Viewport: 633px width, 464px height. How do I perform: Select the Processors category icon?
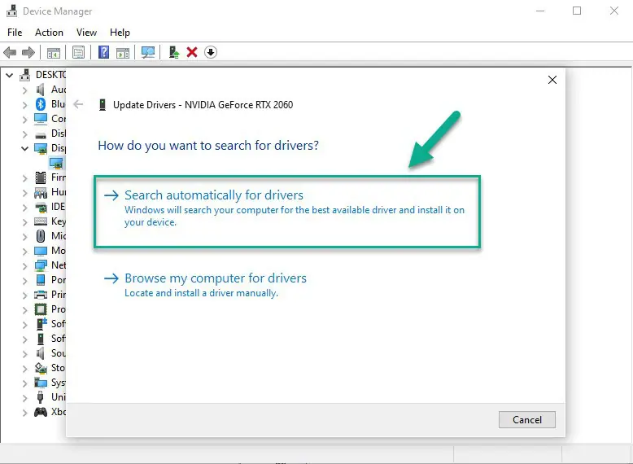coord(41,309)
